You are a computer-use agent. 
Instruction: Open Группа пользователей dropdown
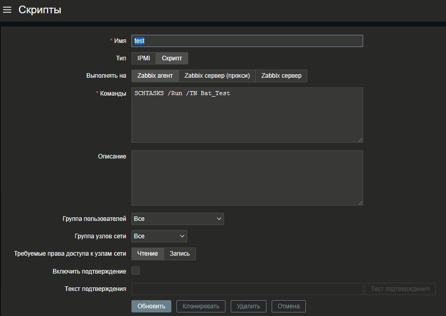pyautogui.click(x=177, y=219)
